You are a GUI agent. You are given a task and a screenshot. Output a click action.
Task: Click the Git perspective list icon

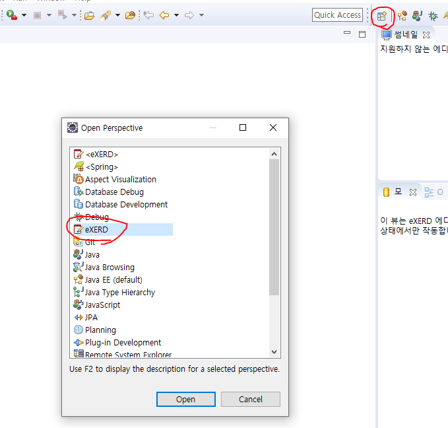click(x=79, y=242)
